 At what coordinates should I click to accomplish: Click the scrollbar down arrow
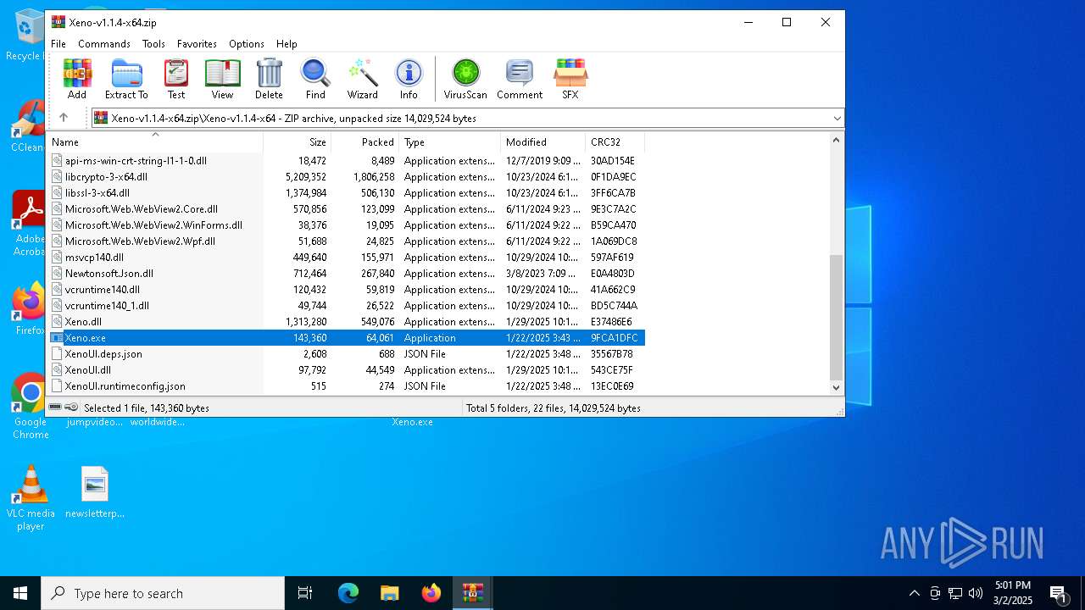[837, 388]
